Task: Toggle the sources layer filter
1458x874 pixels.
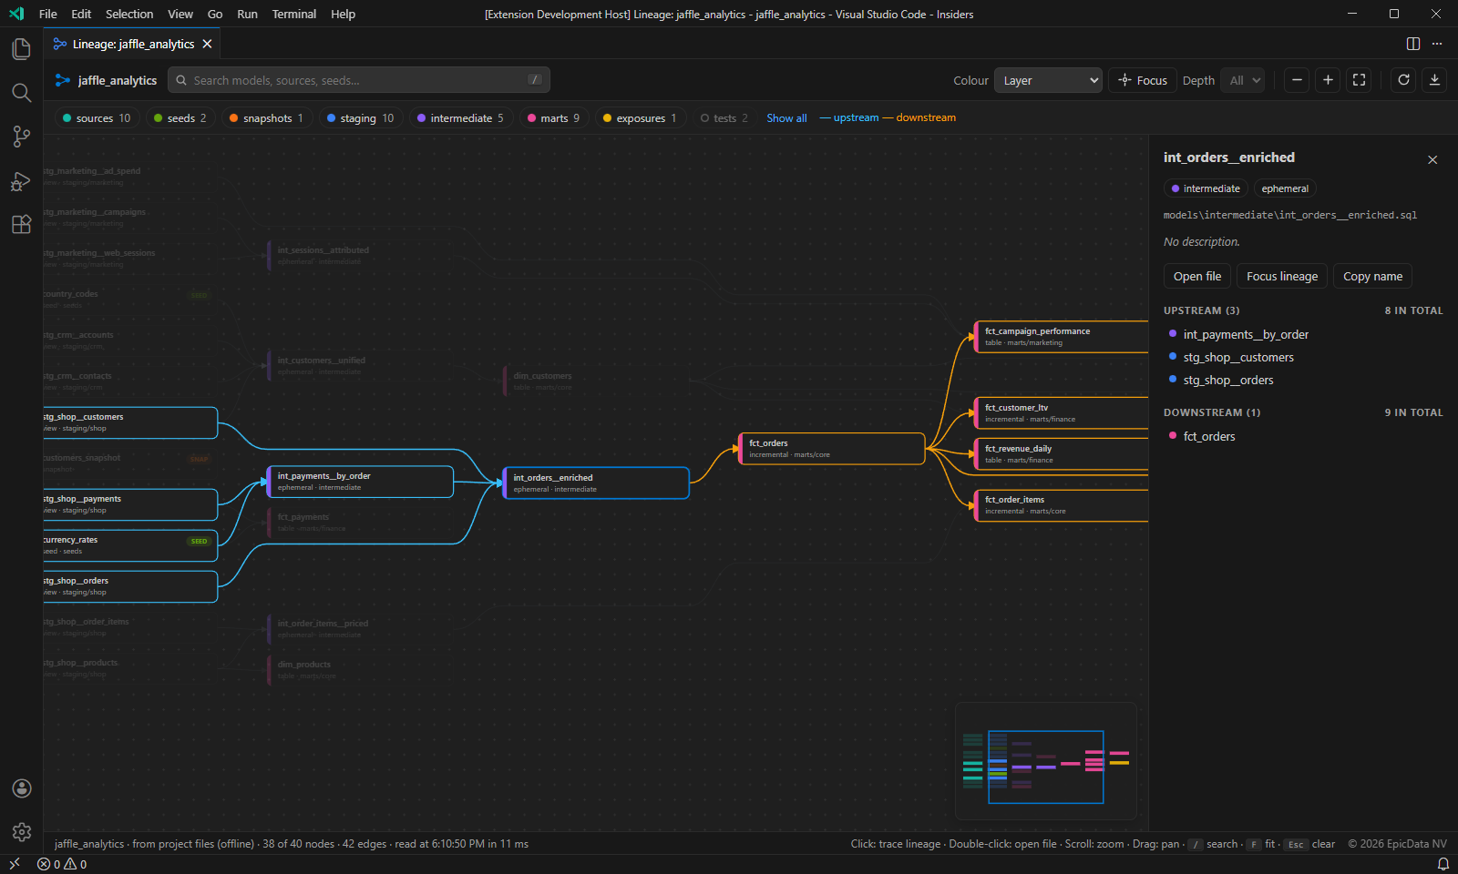Action: (x=97, y=118)
